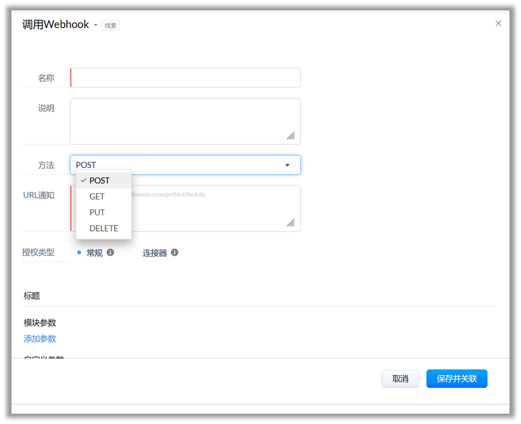Click the 添加参数 link
The width and height of the screenshot is (521, 424).
40,338
